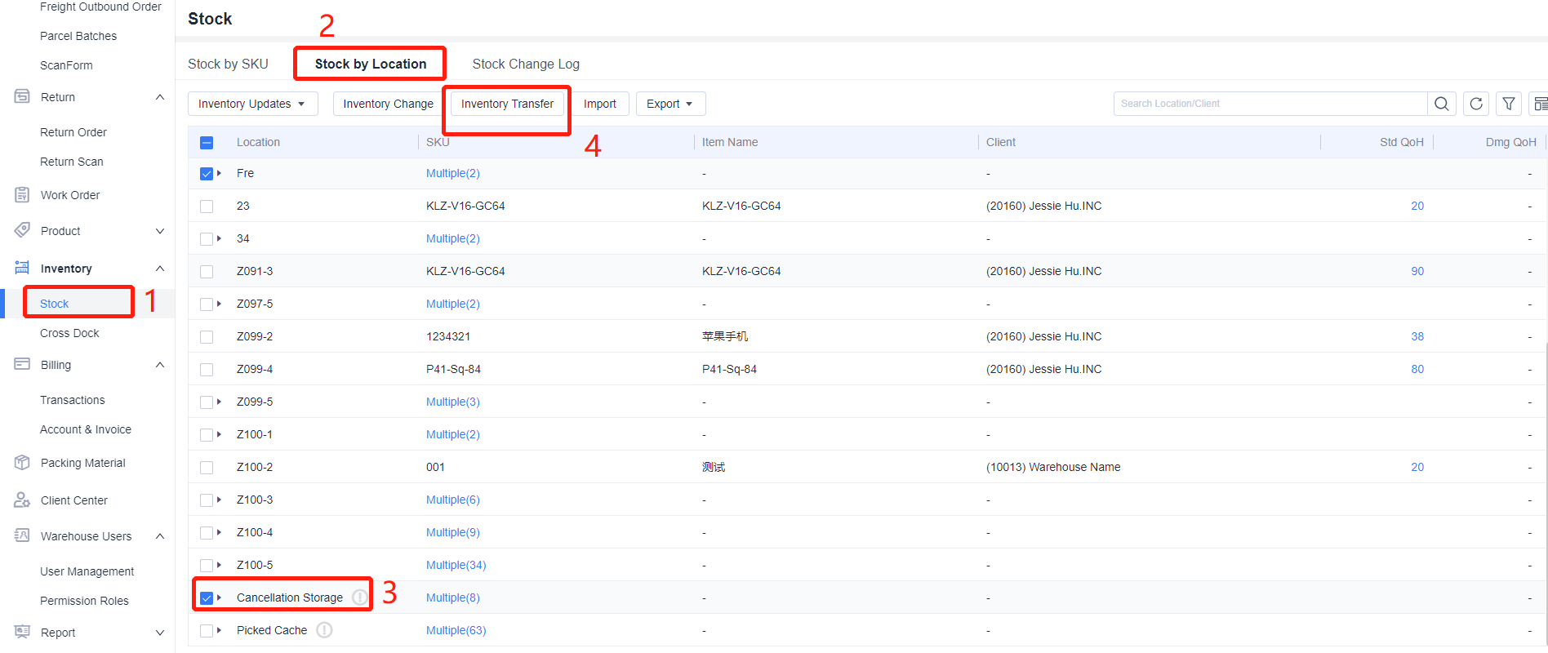Click the Client Center person icon
Viewport: 1548px width, 653px height.
(x=22, y=500)
